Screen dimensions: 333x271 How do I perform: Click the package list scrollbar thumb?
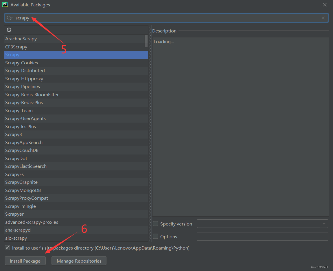pyautogui.click(x=146, y=41)
